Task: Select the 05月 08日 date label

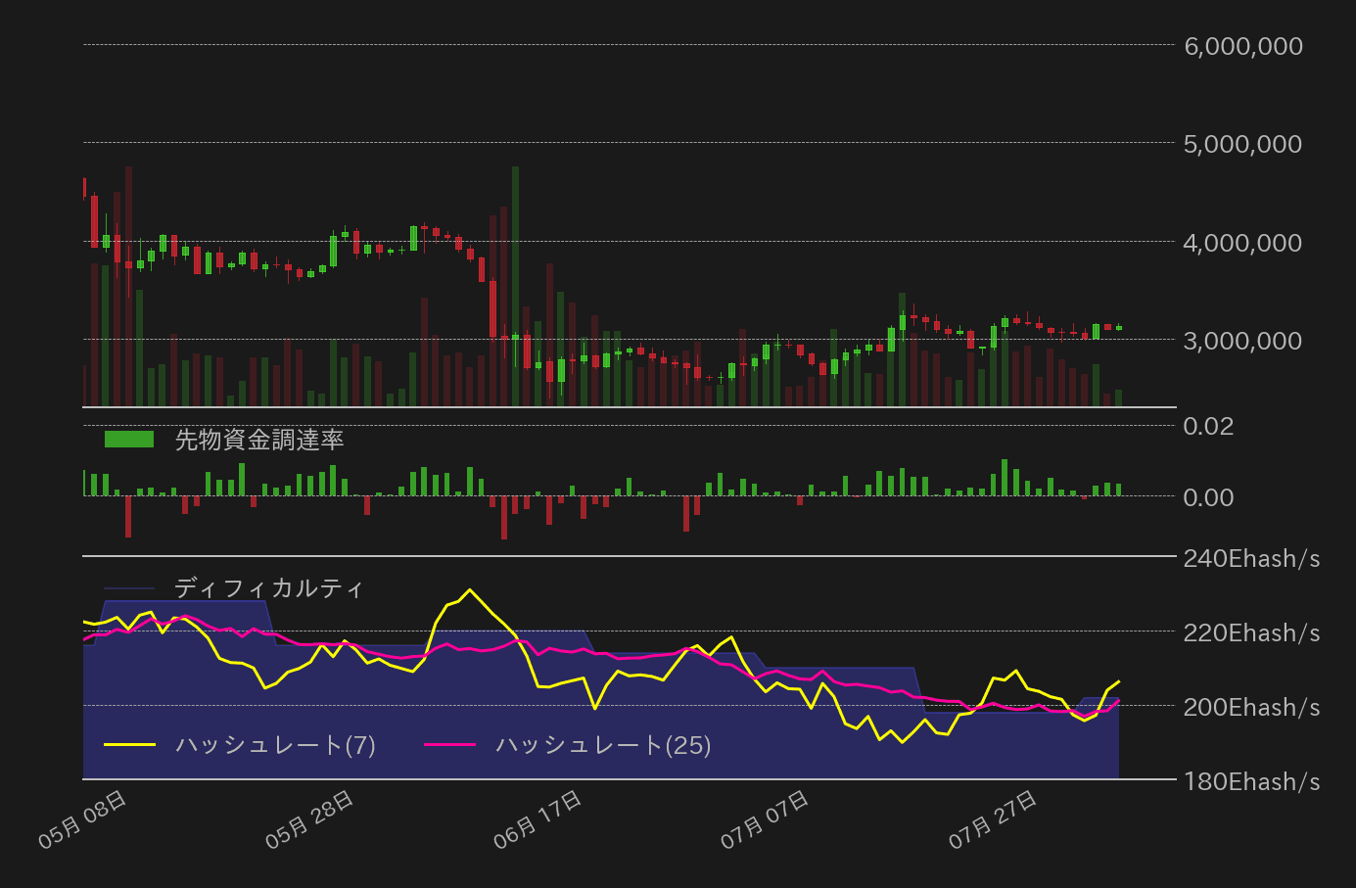Action: click(x=83, y=819)
